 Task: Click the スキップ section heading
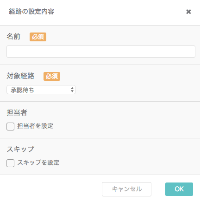point(20,149)
